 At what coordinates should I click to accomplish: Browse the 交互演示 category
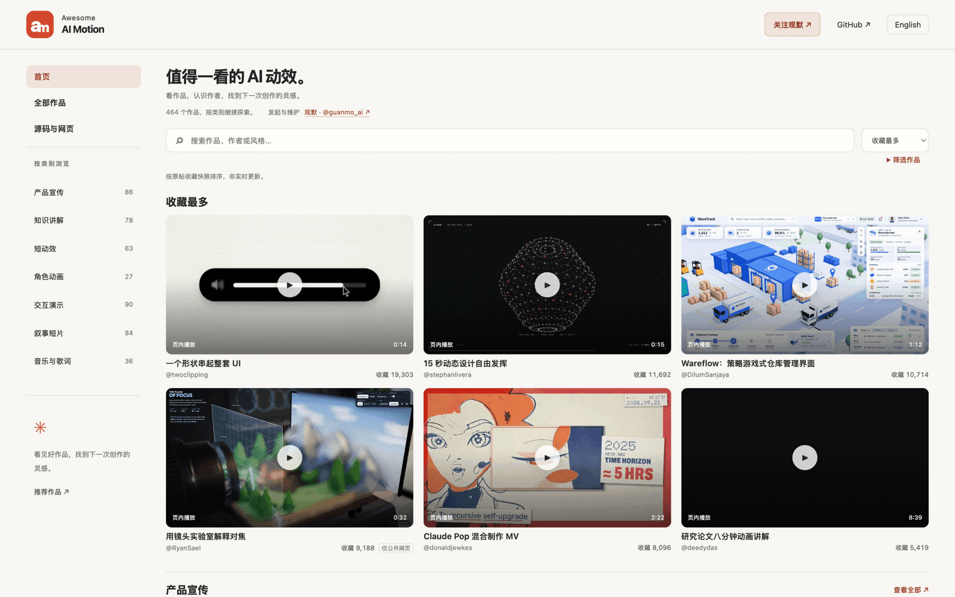point(84,304)
